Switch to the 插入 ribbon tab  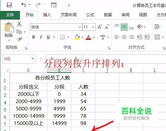point(47,15)
